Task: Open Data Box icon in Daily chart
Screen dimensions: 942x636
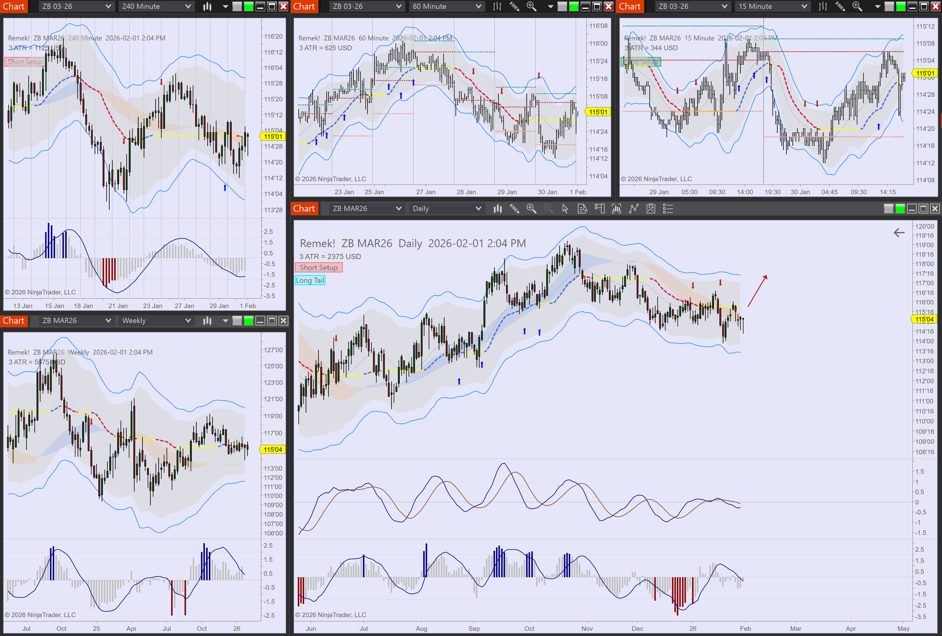Action: point(583,209)
